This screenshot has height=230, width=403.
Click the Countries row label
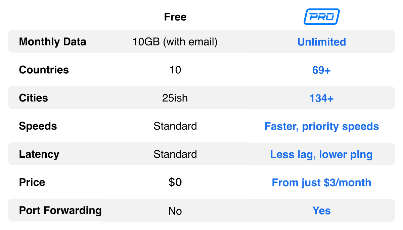tap(44, 70)
